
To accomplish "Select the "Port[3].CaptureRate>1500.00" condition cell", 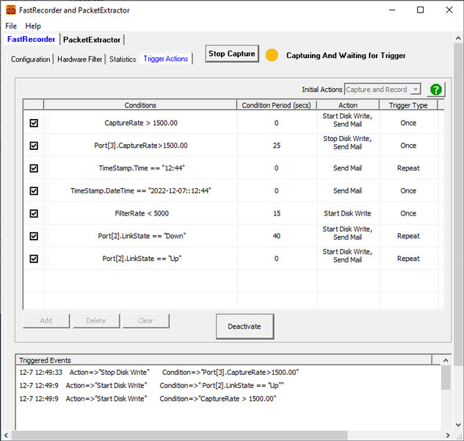I will [x=141, y=146].
